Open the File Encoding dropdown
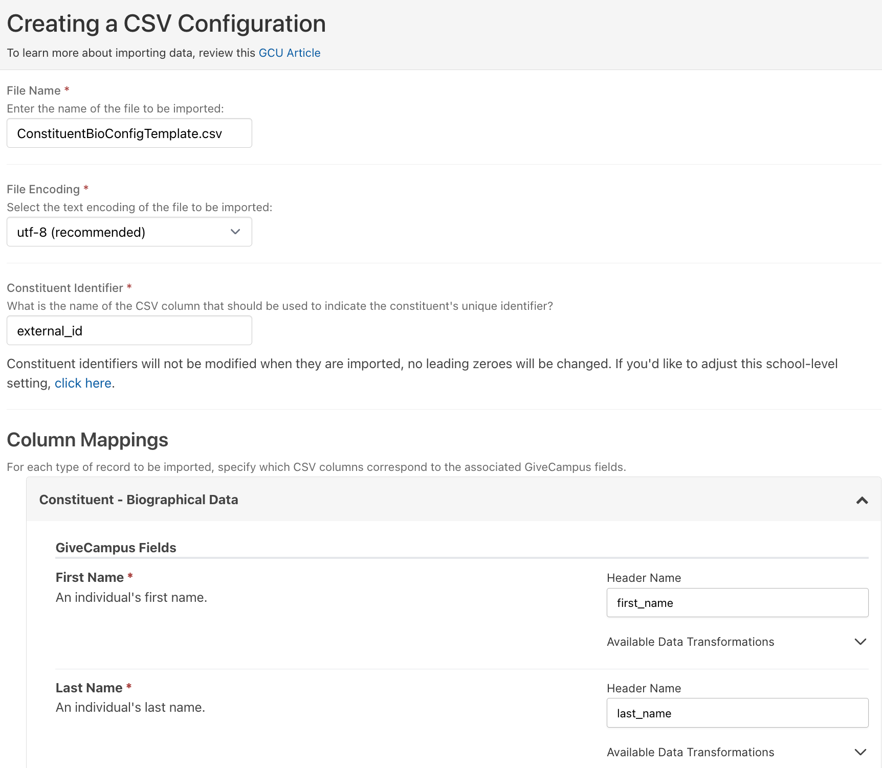The height and width of the screenshot is (768, 882). [x=129, y=232]
